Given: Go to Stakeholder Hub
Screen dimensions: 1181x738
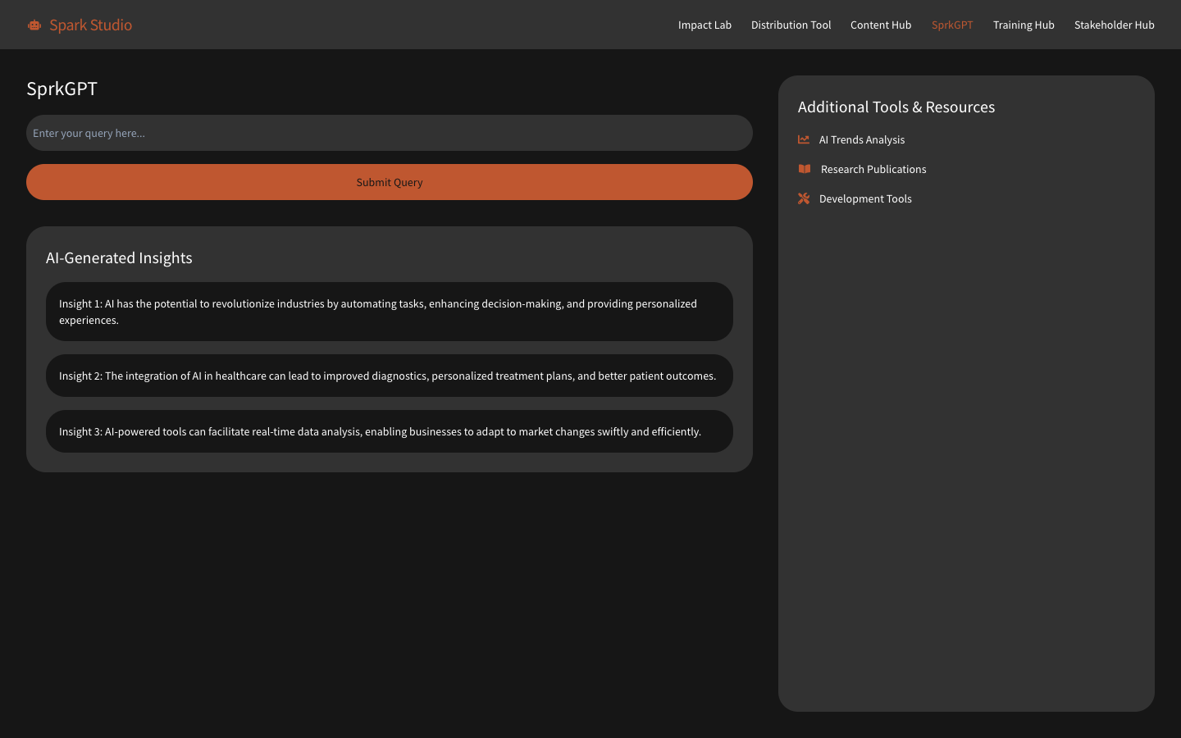Looking at the screenshot, I should coord(1114,25).
